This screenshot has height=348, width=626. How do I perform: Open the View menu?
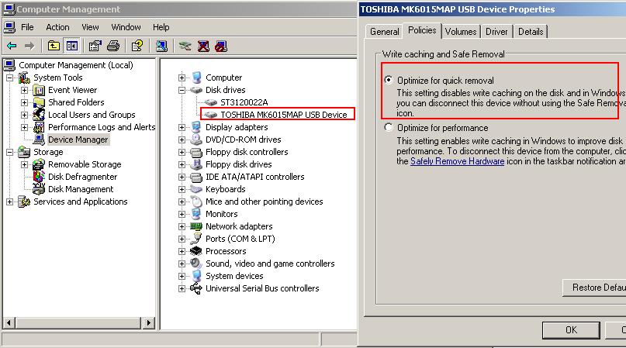coord(90,27)
